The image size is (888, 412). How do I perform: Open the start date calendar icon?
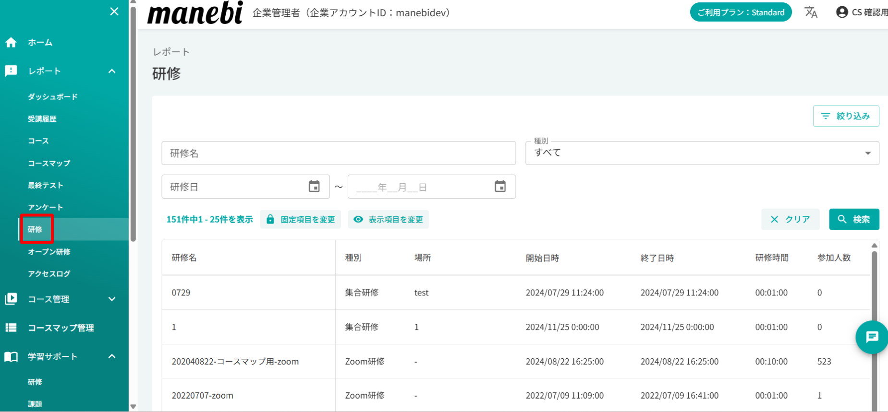tap(314, 186)
